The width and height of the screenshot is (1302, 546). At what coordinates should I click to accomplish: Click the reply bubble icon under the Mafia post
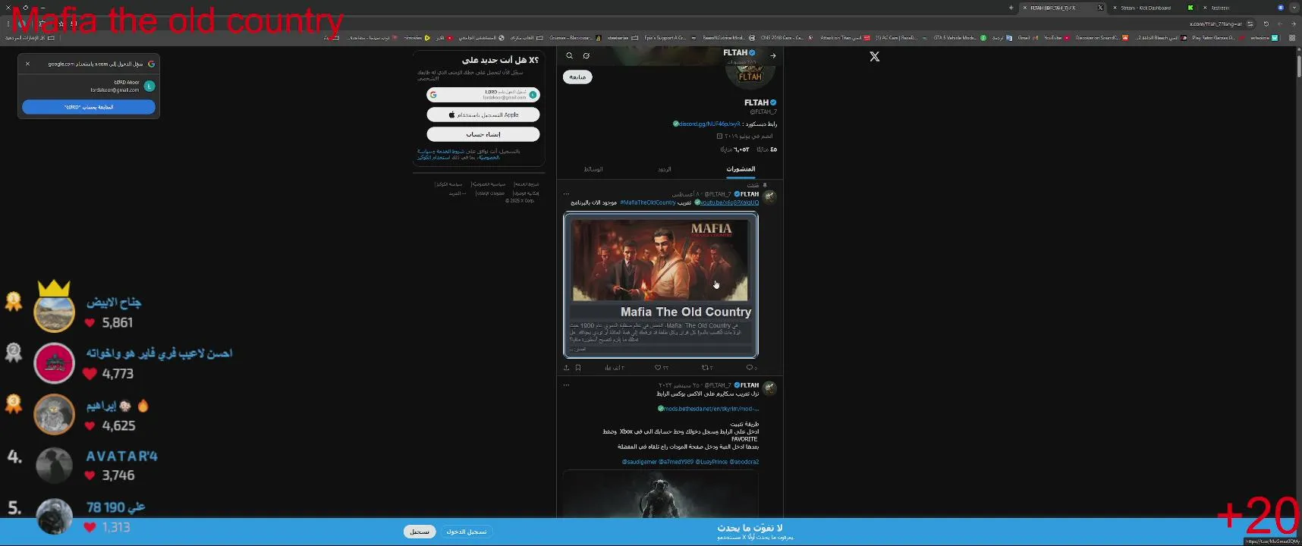tap(751, 368)
